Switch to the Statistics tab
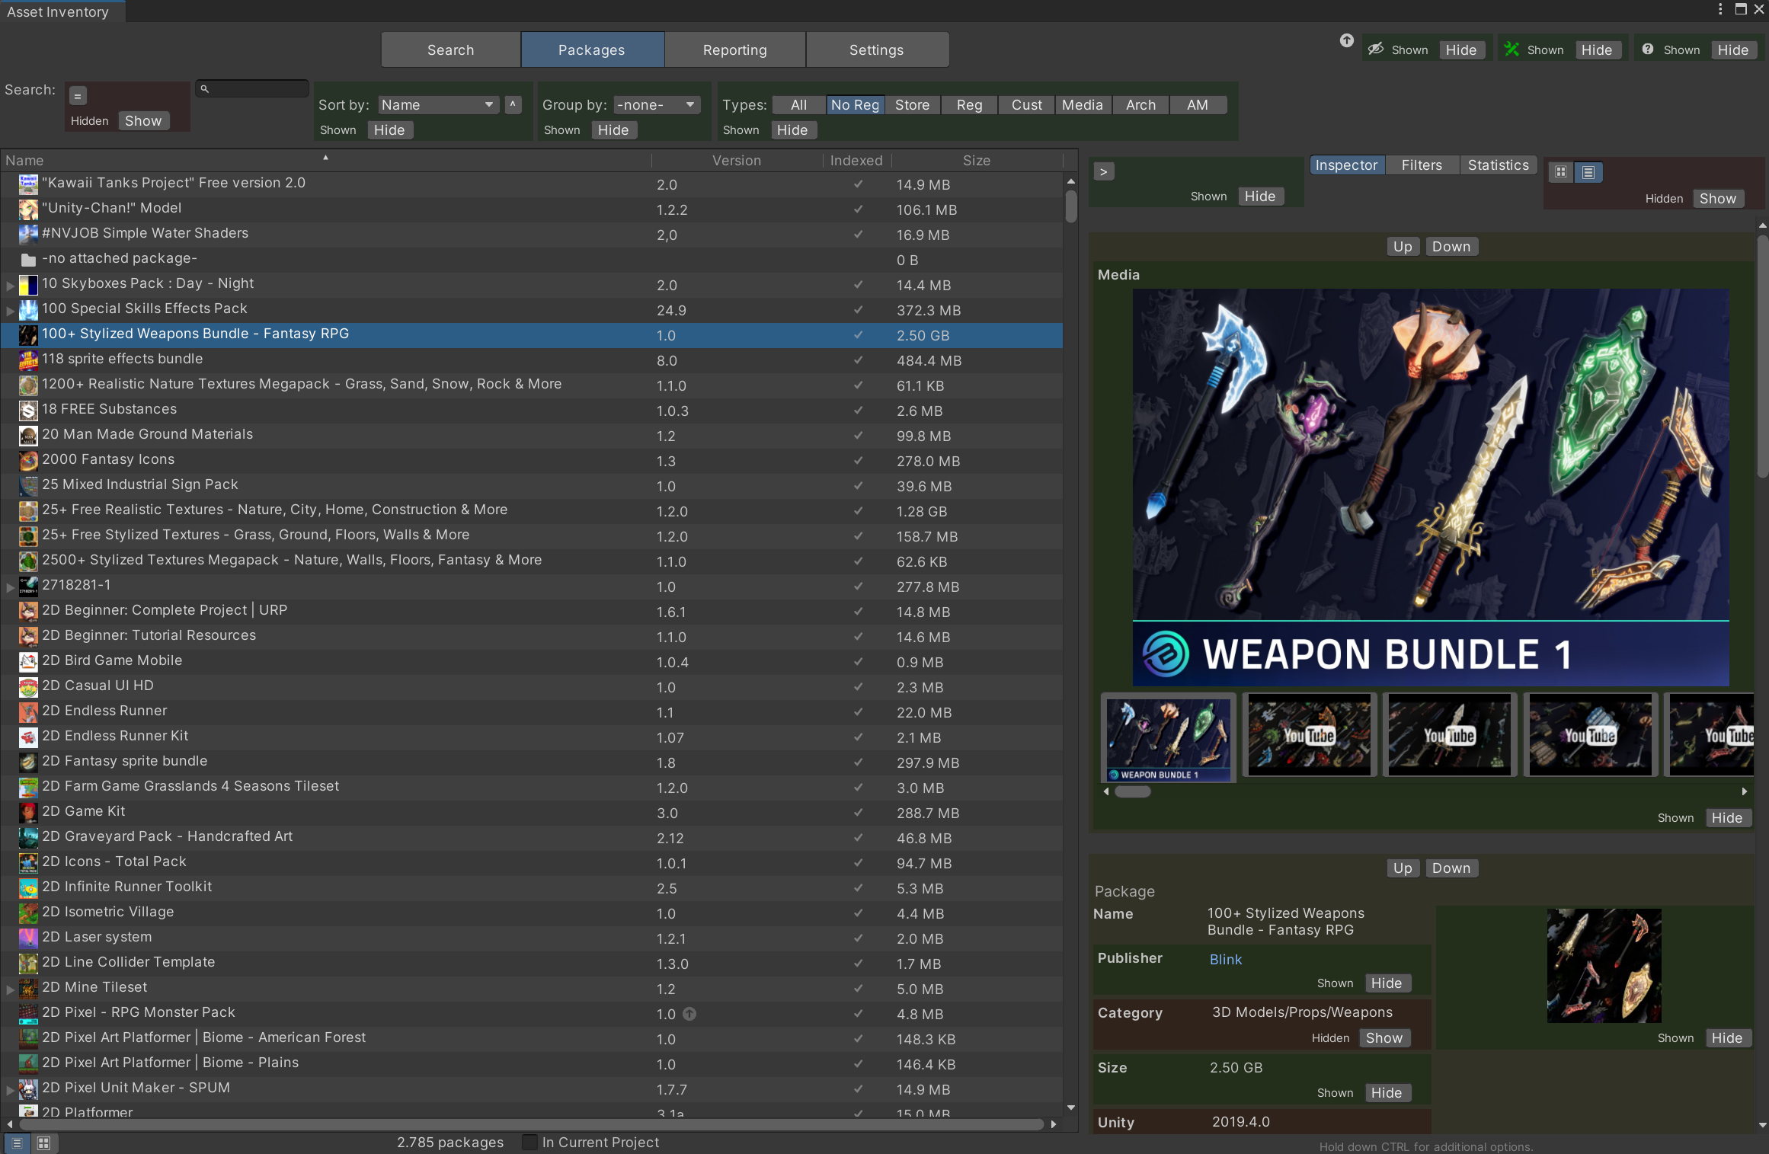The height and width of the screenshot is (1154, 1769). point(1499,165)
